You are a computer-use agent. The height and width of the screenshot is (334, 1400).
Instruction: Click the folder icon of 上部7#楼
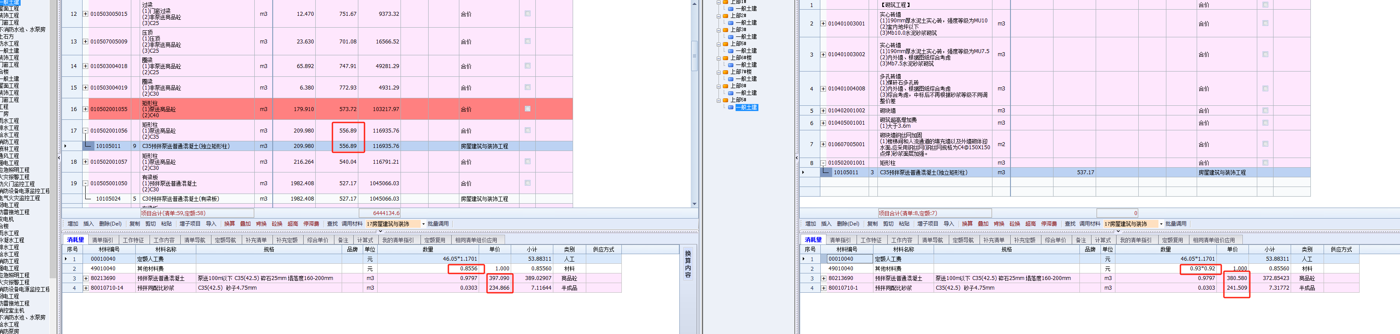(725, 72)
